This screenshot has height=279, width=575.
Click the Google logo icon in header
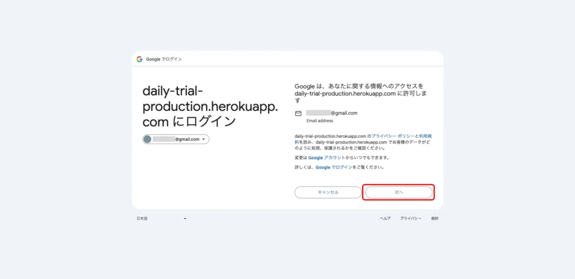139,59
